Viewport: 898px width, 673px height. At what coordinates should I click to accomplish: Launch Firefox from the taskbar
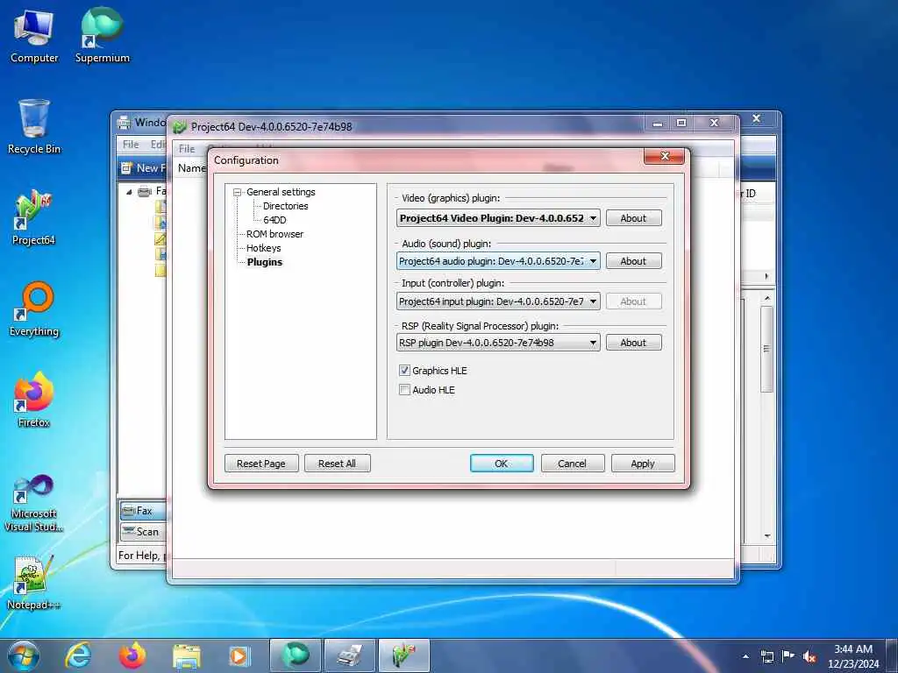point(132,655)
